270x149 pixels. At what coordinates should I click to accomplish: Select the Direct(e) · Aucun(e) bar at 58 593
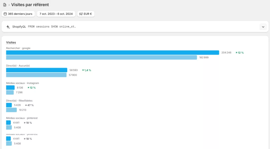[x=37, y=70]
